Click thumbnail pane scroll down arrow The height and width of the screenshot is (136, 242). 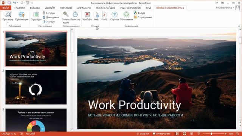[72, 130]
